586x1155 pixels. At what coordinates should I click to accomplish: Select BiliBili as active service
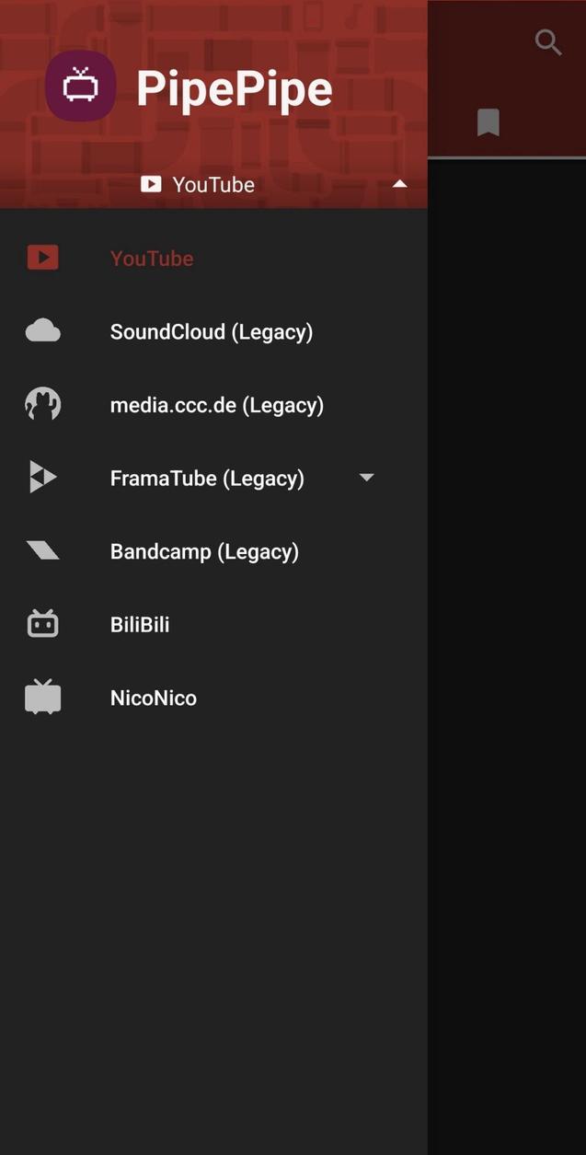pos(140,623)
